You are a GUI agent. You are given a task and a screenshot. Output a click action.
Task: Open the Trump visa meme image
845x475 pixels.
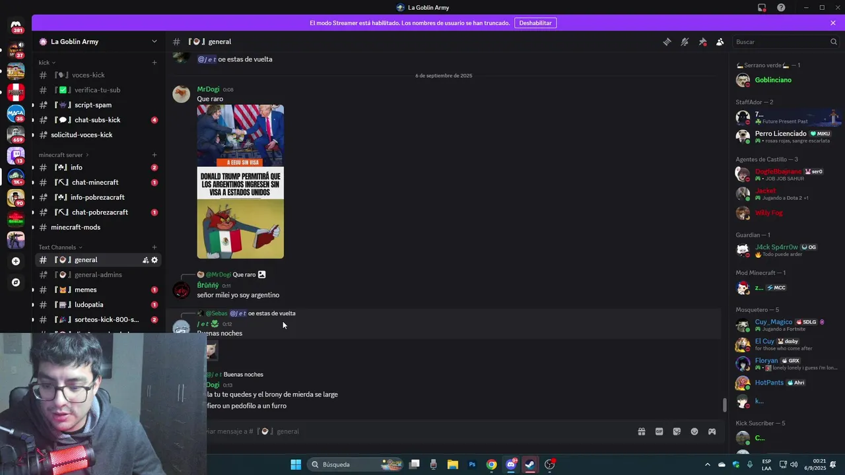(x=240, y=181)
